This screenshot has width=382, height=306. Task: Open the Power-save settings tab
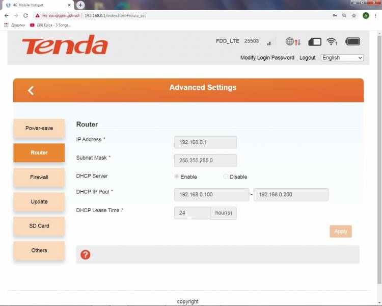point(39,128)
